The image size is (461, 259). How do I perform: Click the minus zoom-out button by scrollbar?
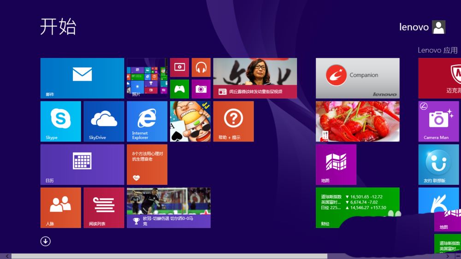point(458,256)
